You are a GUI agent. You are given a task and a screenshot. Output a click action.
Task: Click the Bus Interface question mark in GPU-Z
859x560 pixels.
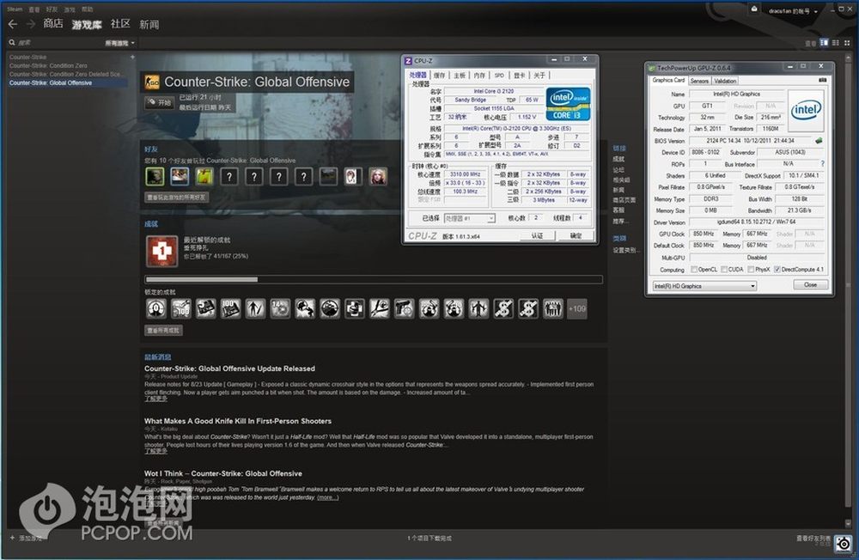point(822,164)
